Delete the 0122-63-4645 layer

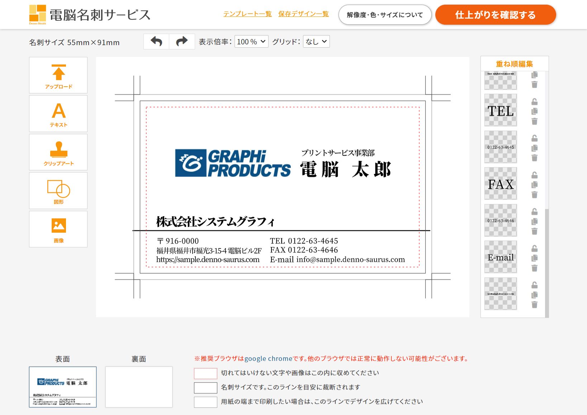tap(534, 158)
